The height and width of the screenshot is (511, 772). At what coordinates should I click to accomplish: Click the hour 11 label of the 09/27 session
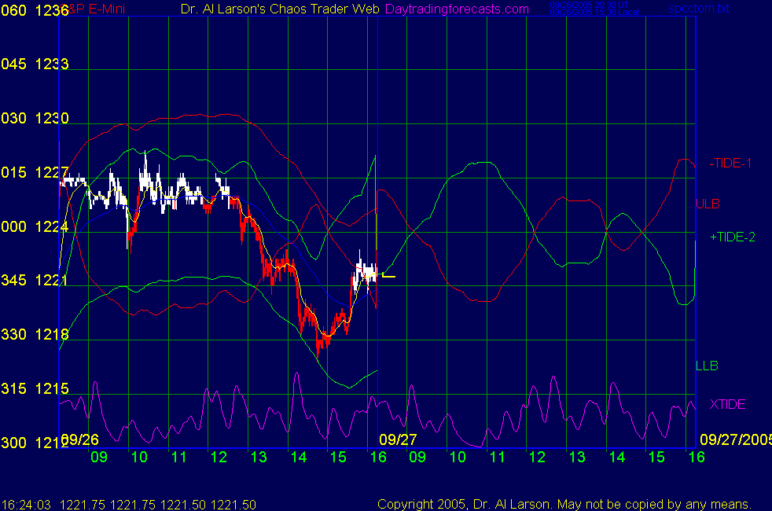498,457
